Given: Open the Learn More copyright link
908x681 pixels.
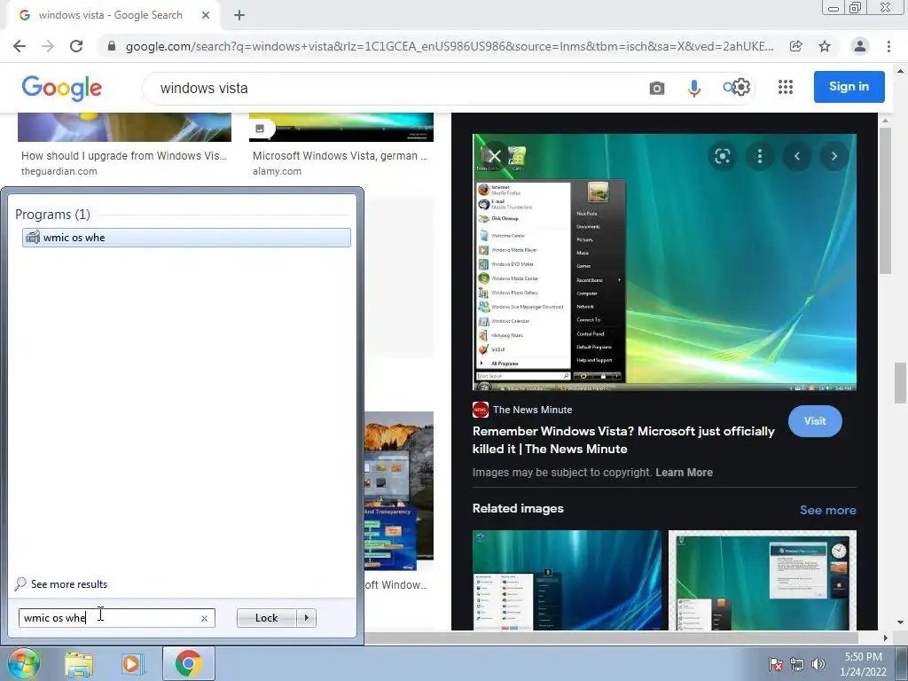Looking at the screenshot, I should [x=684, y=473].
